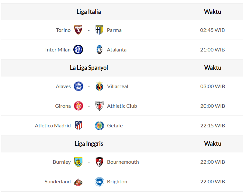Click the Torino club crest icon
The width and height of the screenshot is (243, 193).
click(78, 30)
